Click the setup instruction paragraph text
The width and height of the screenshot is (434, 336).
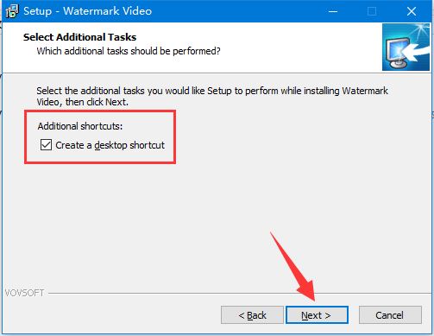[212, 96]
